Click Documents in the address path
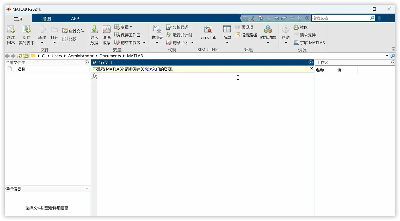The image size is (400, 221). click(110, 56)
